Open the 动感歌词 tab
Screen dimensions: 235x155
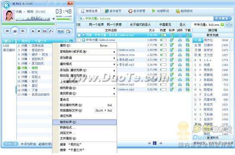tap(160, 11)
